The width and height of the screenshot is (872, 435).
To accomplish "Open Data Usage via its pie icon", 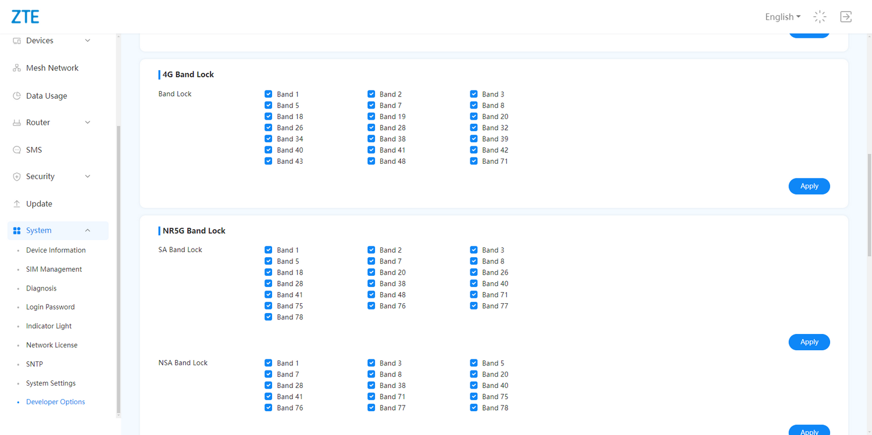I will point(17,96).
